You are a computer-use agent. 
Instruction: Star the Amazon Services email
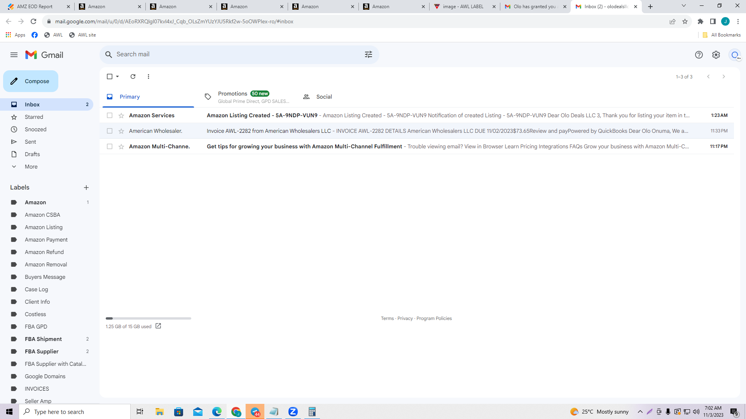(121, 115)
